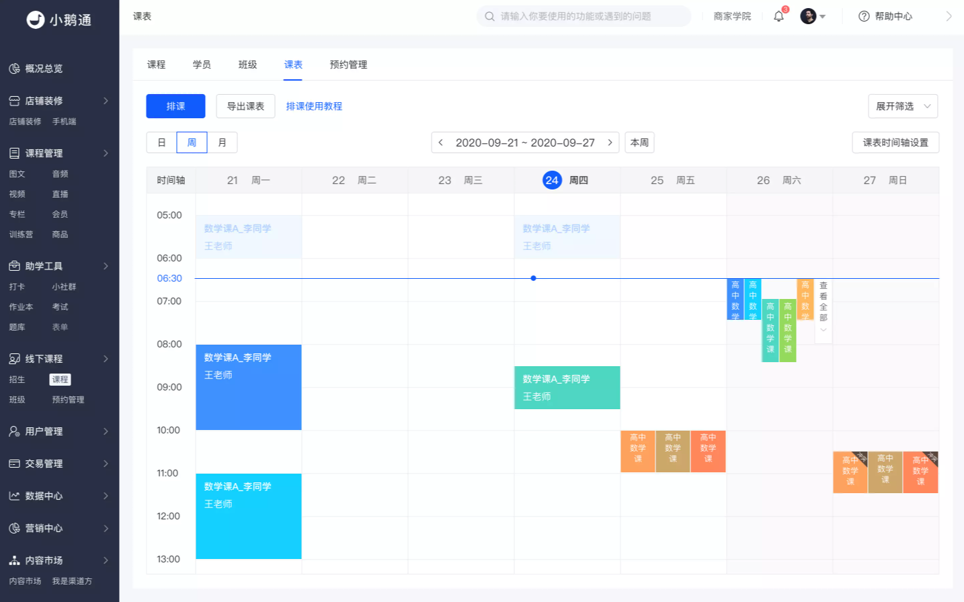Expand 营销中心 sidebar chevron
Screen dimensions: 964x602
click(106, 528)
